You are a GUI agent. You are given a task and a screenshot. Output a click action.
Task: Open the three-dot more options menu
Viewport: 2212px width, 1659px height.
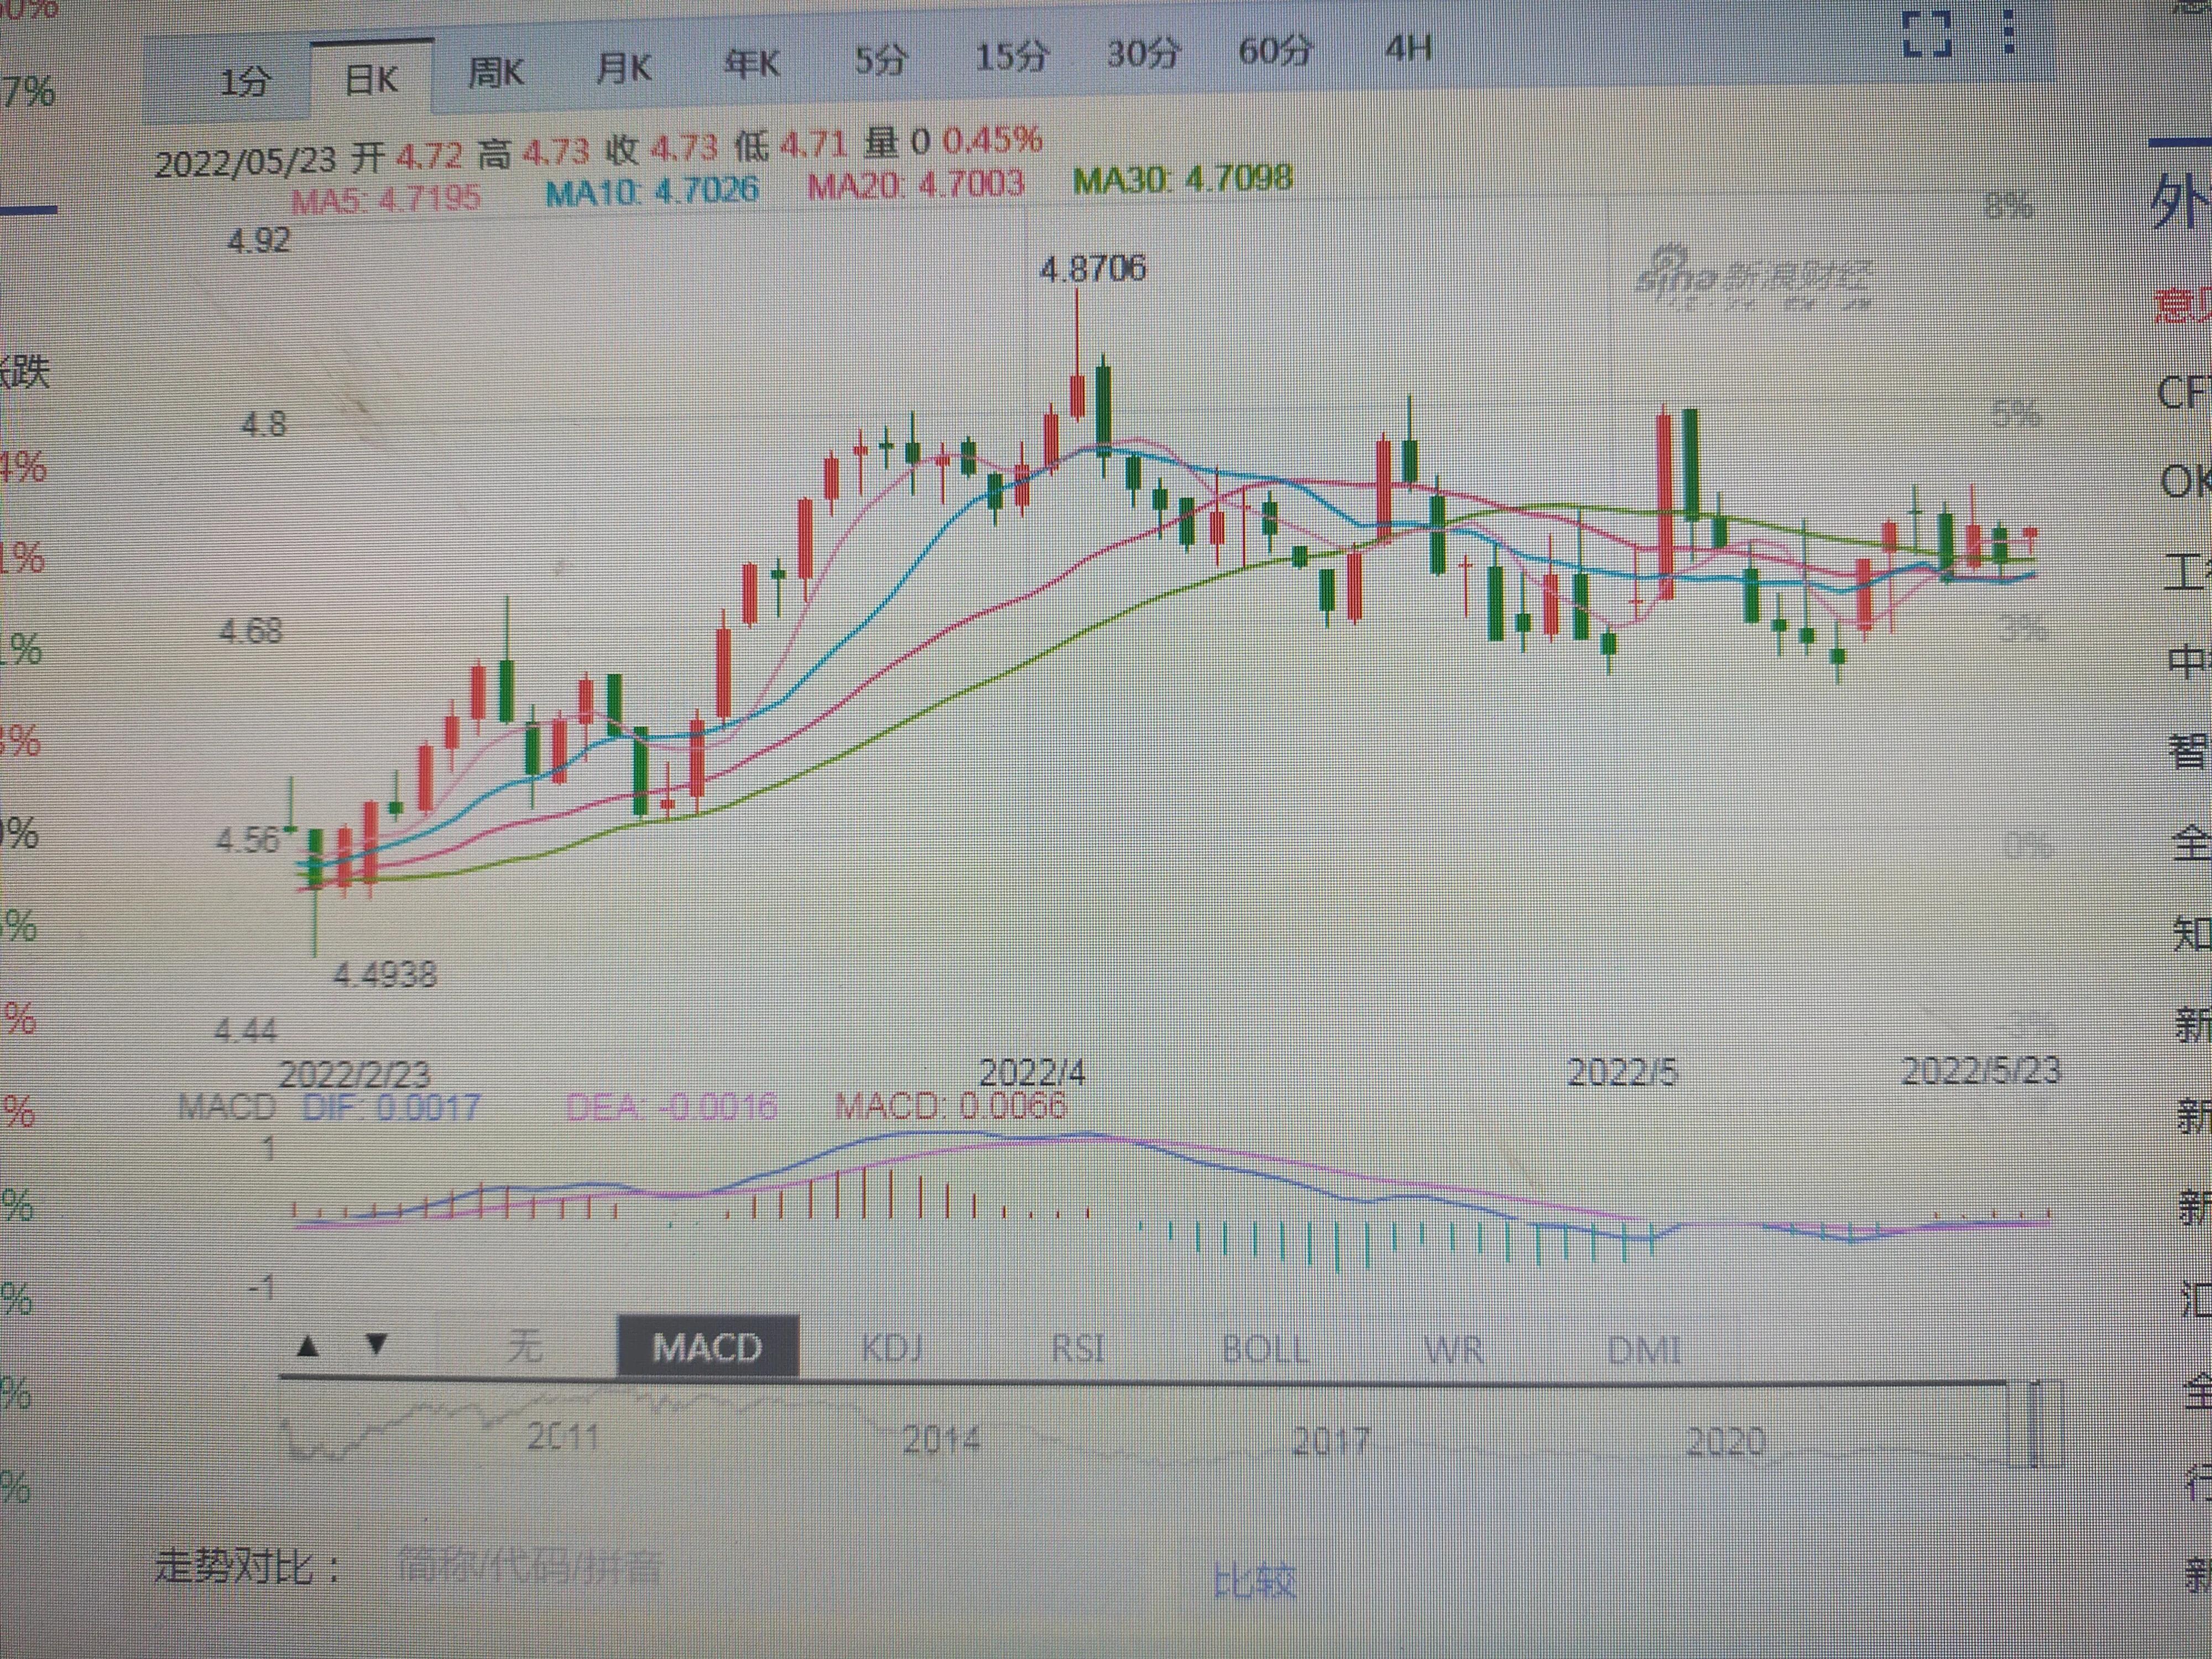pos(2009,32)
